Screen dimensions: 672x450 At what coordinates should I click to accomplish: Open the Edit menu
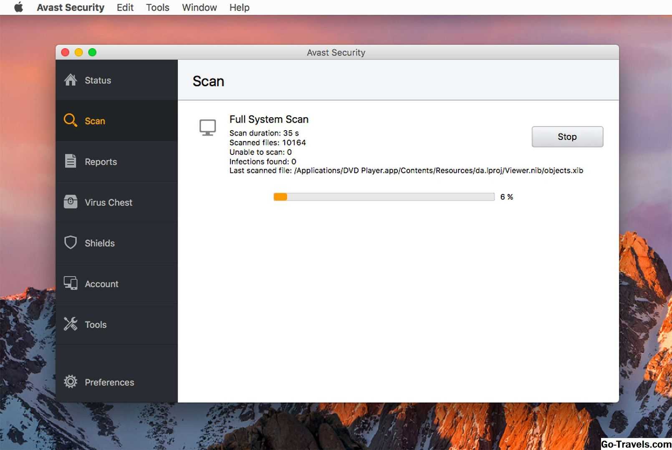tap(125, 8)
